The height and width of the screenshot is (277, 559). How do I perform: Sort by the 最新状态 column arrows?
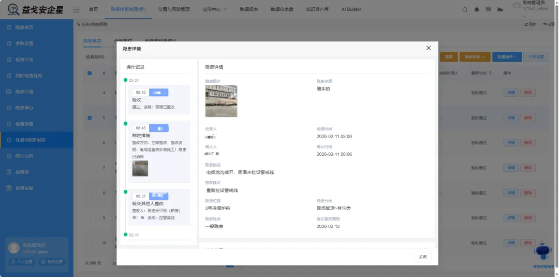tap(490, 73)
